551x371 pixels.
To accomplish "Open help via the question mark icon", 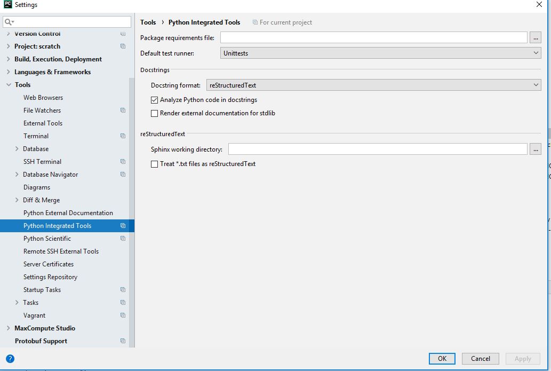I will click(x=10, y=359).
